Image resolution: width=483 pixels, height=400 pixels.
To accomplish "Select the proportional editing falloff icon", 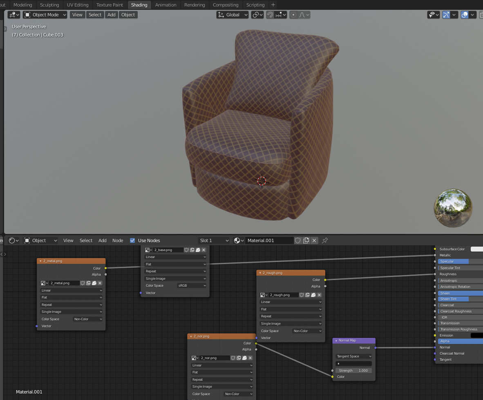I will tap(302, 15).
